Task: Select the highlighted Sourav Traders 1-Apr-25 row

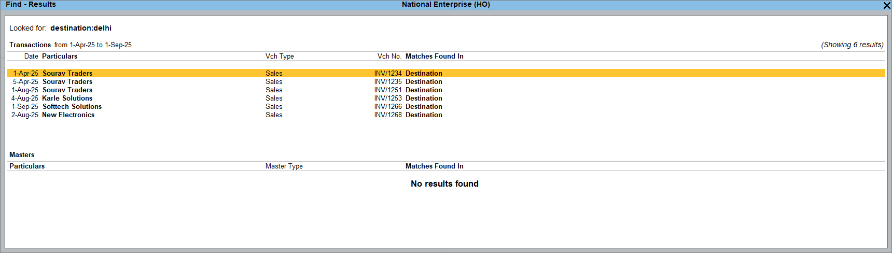Action: (x=67, y=73)
